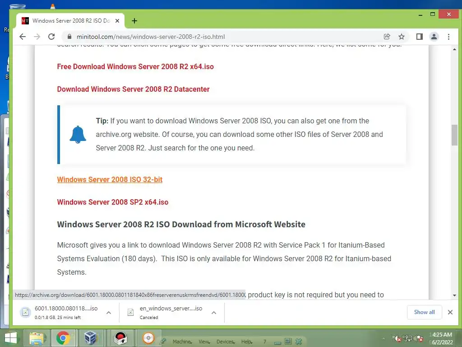Image resolution: width=462 pixels, height=347 pixels.
Task: Open Windows Server 2008 ISO 32-bit link
Action: click(x=110, y=179)
